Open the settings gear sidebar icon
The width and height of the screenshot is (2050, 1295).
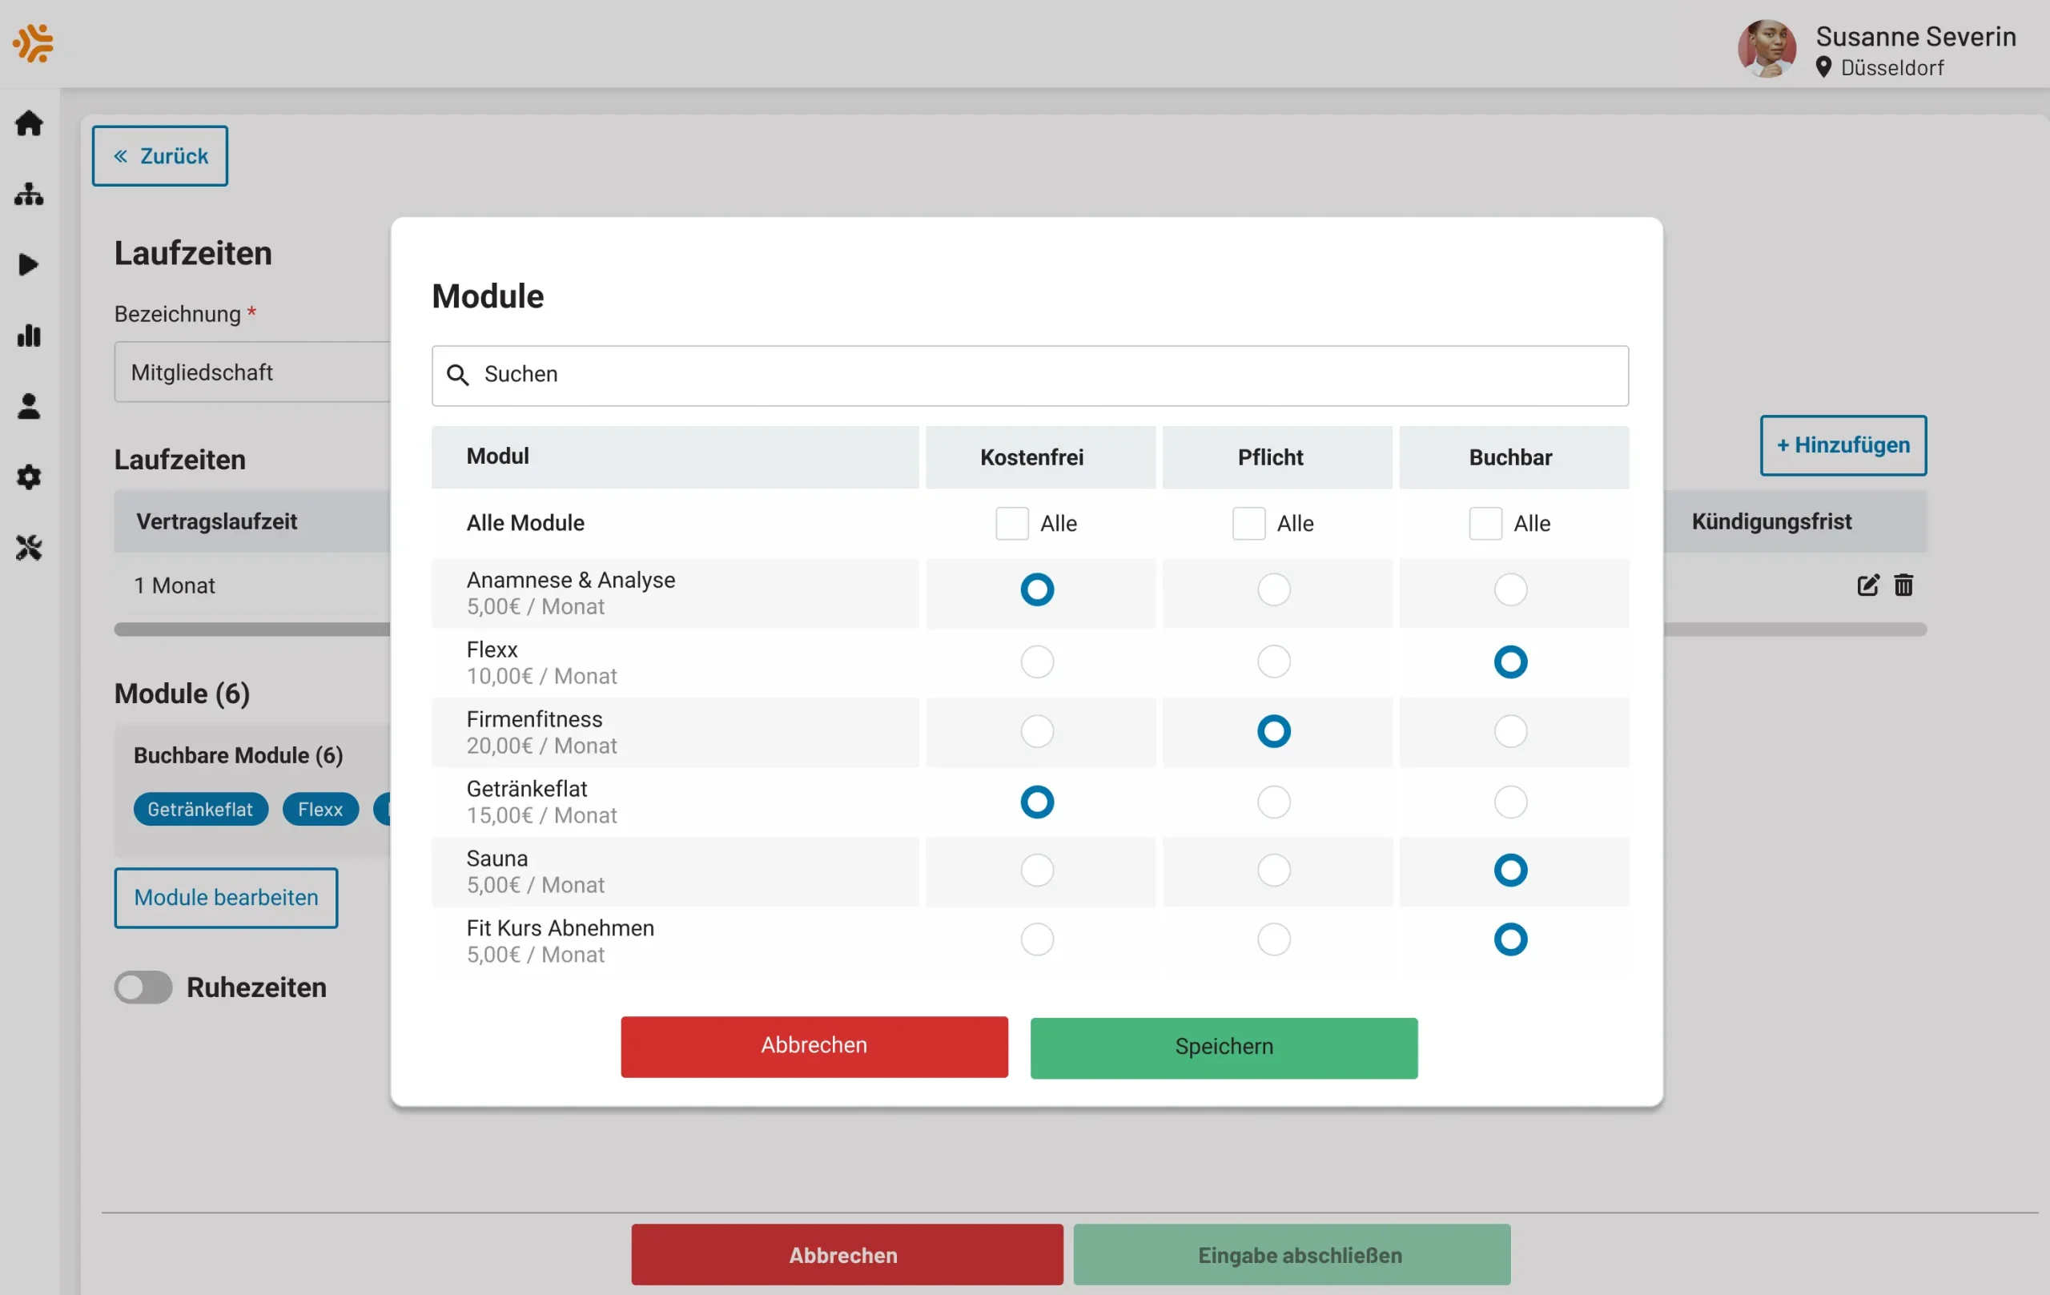pyautogui.click(x=29, y=477)
